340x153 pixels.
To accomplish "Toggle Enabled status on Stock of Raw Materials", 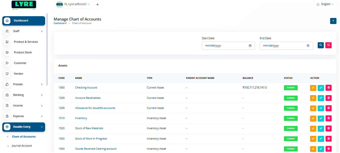I will tap(291, 128).
